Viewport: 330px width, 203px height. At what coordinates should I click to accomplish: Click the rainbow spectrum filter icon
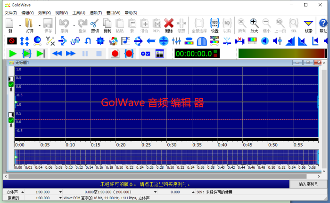(x=252, y=40)
